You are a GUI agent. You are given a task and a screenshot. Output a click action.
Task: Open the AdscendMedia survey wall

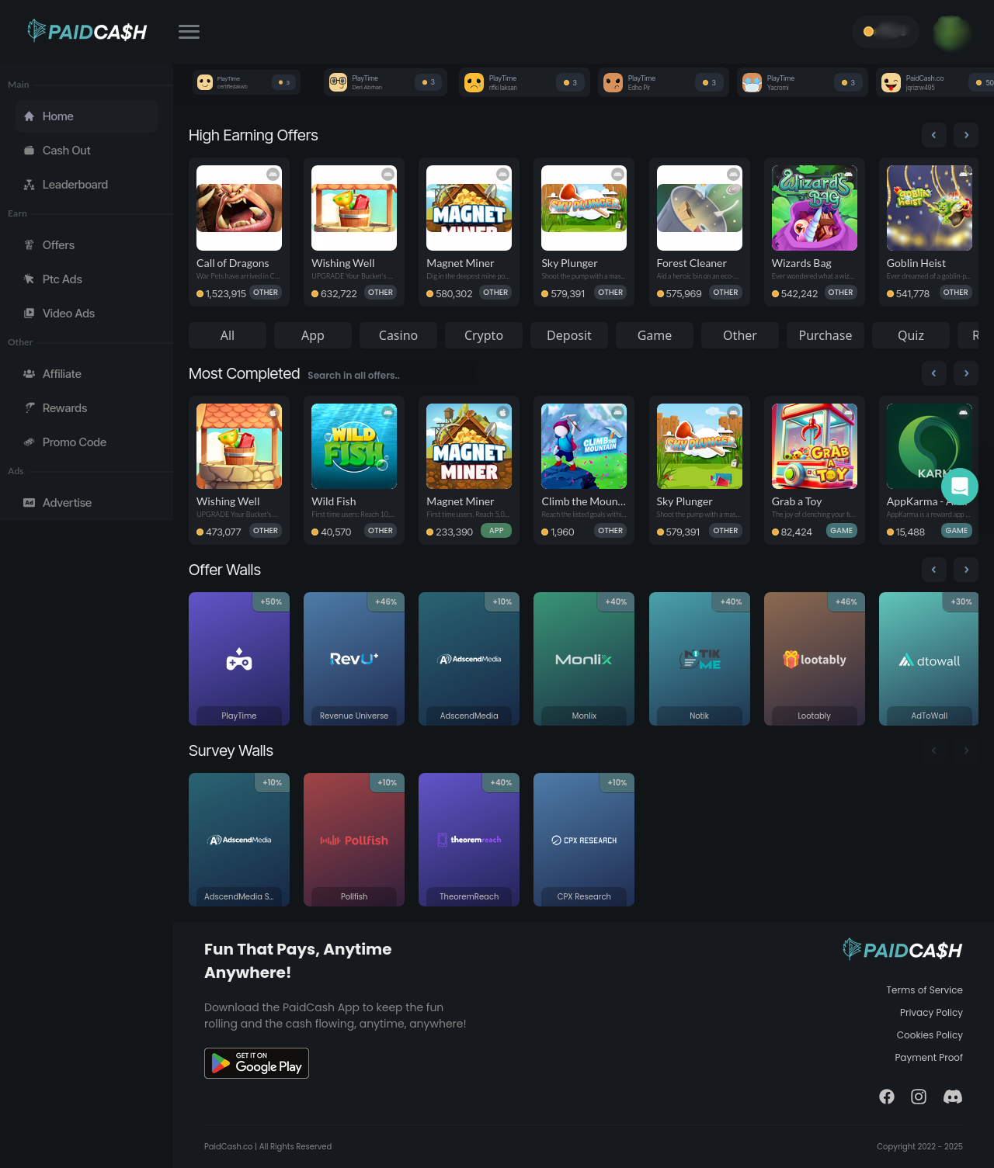tap(239, 840)
